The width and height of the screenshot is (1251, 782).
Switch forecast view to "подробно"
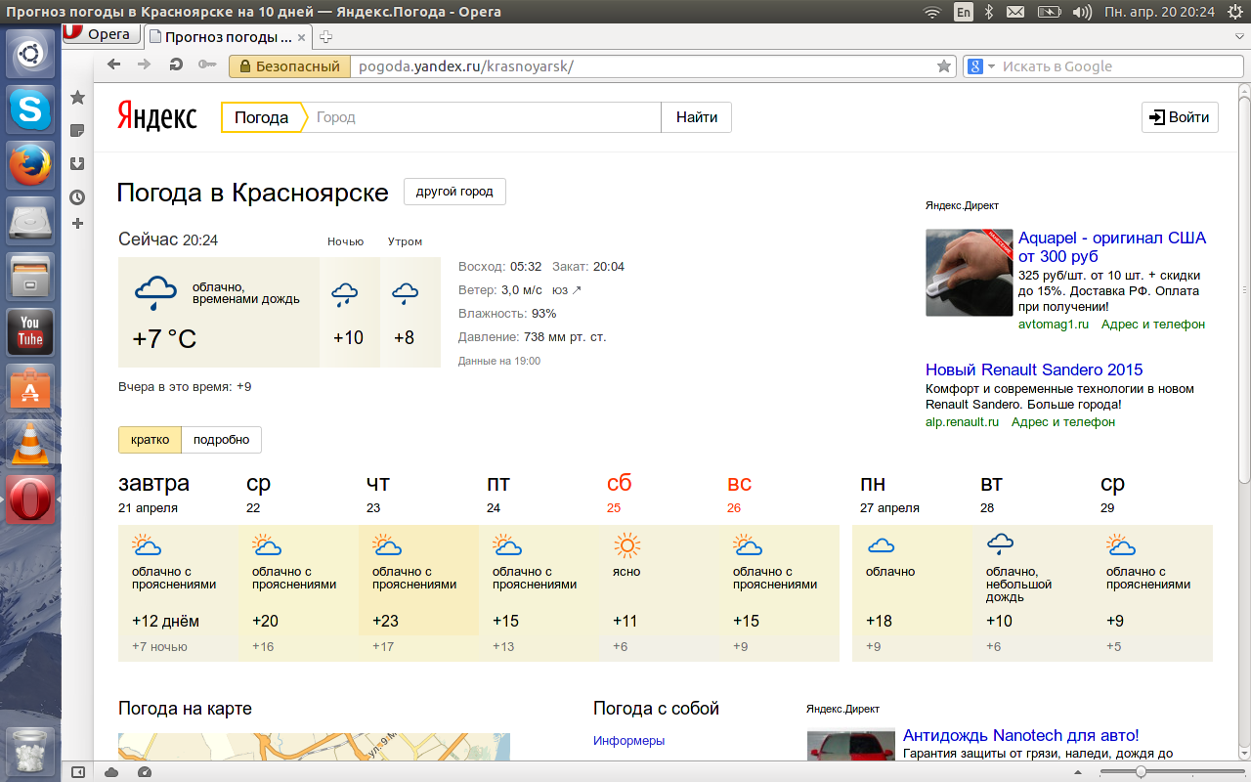click(221, 440)
